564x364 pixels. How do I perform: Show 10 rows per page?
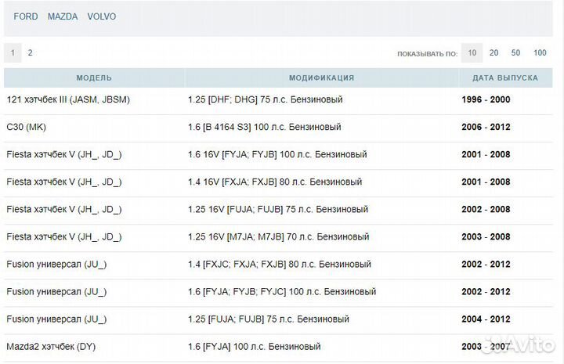[472, 52]
